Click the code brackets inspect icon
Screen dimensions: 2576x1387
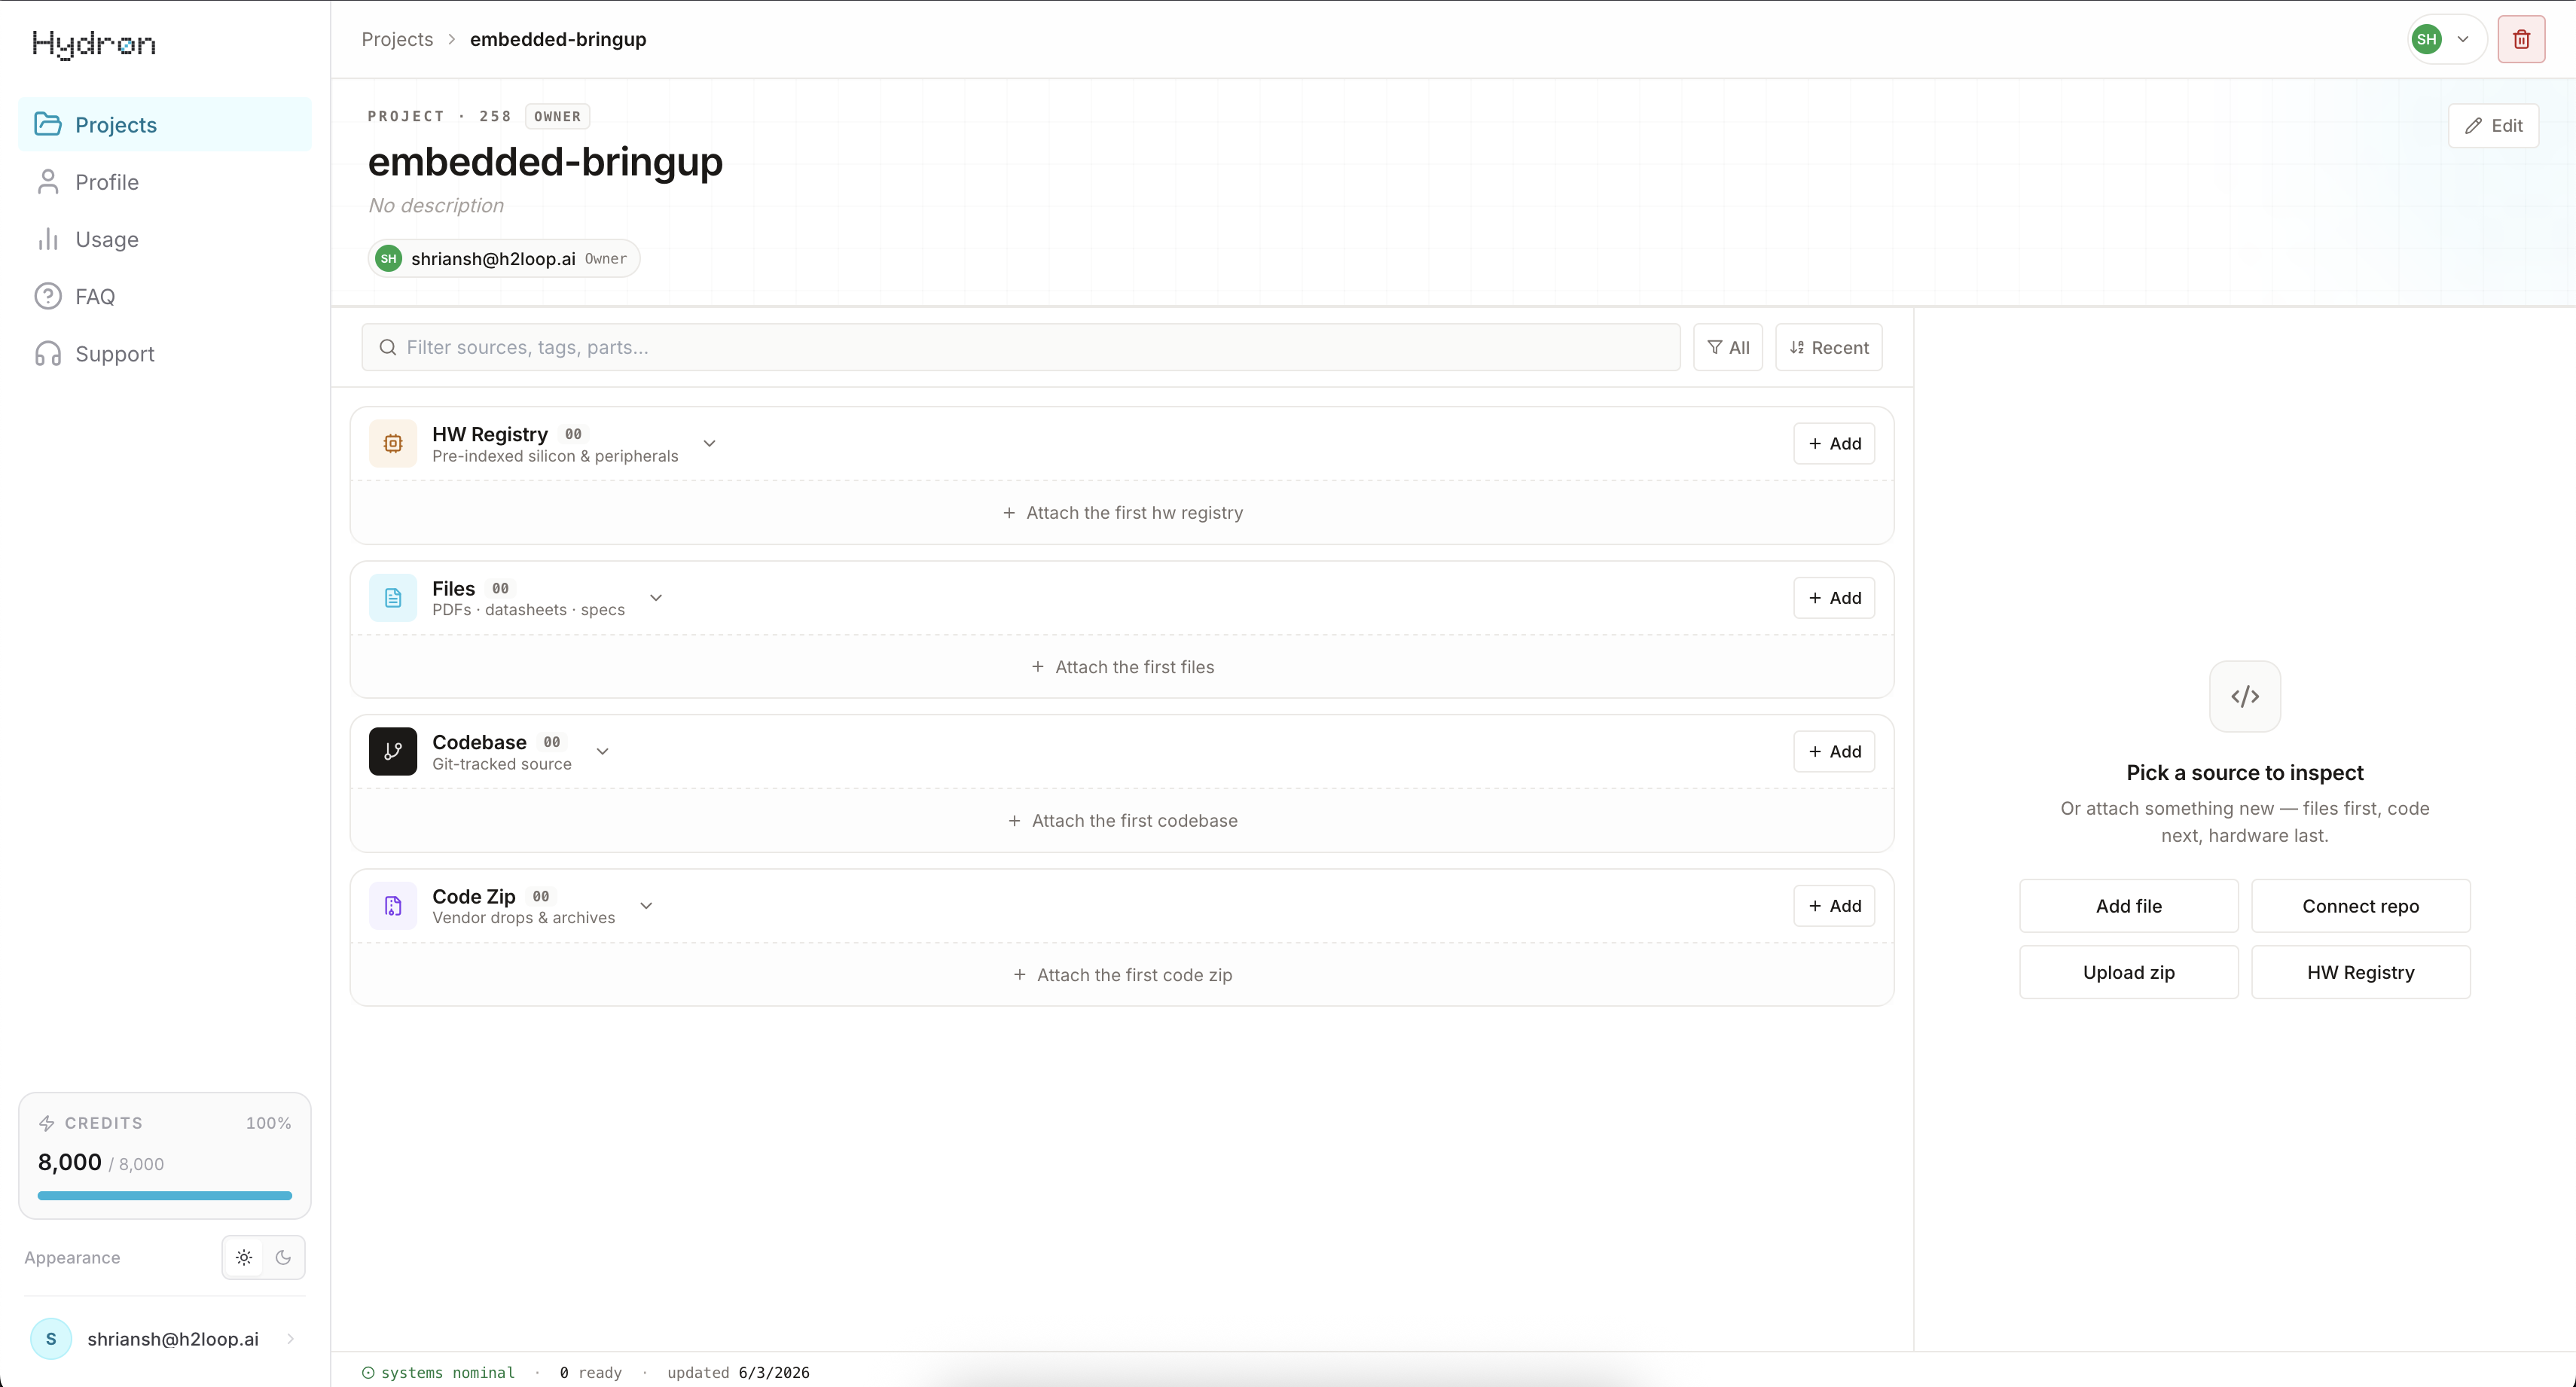click(2245, 696)
